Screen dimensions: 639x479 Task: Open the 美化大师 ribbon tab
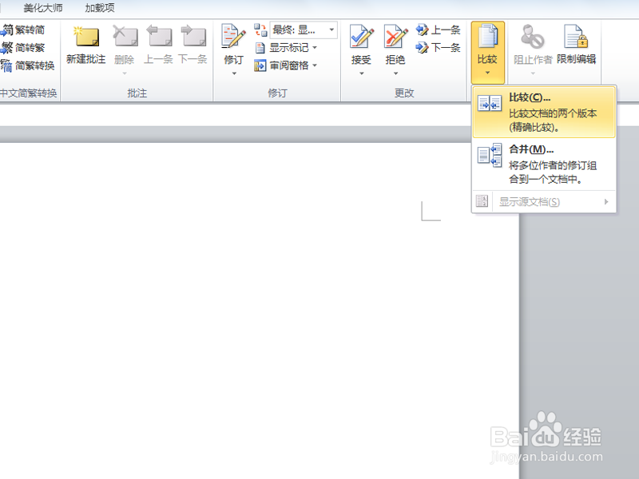click(x=43, y=8)
